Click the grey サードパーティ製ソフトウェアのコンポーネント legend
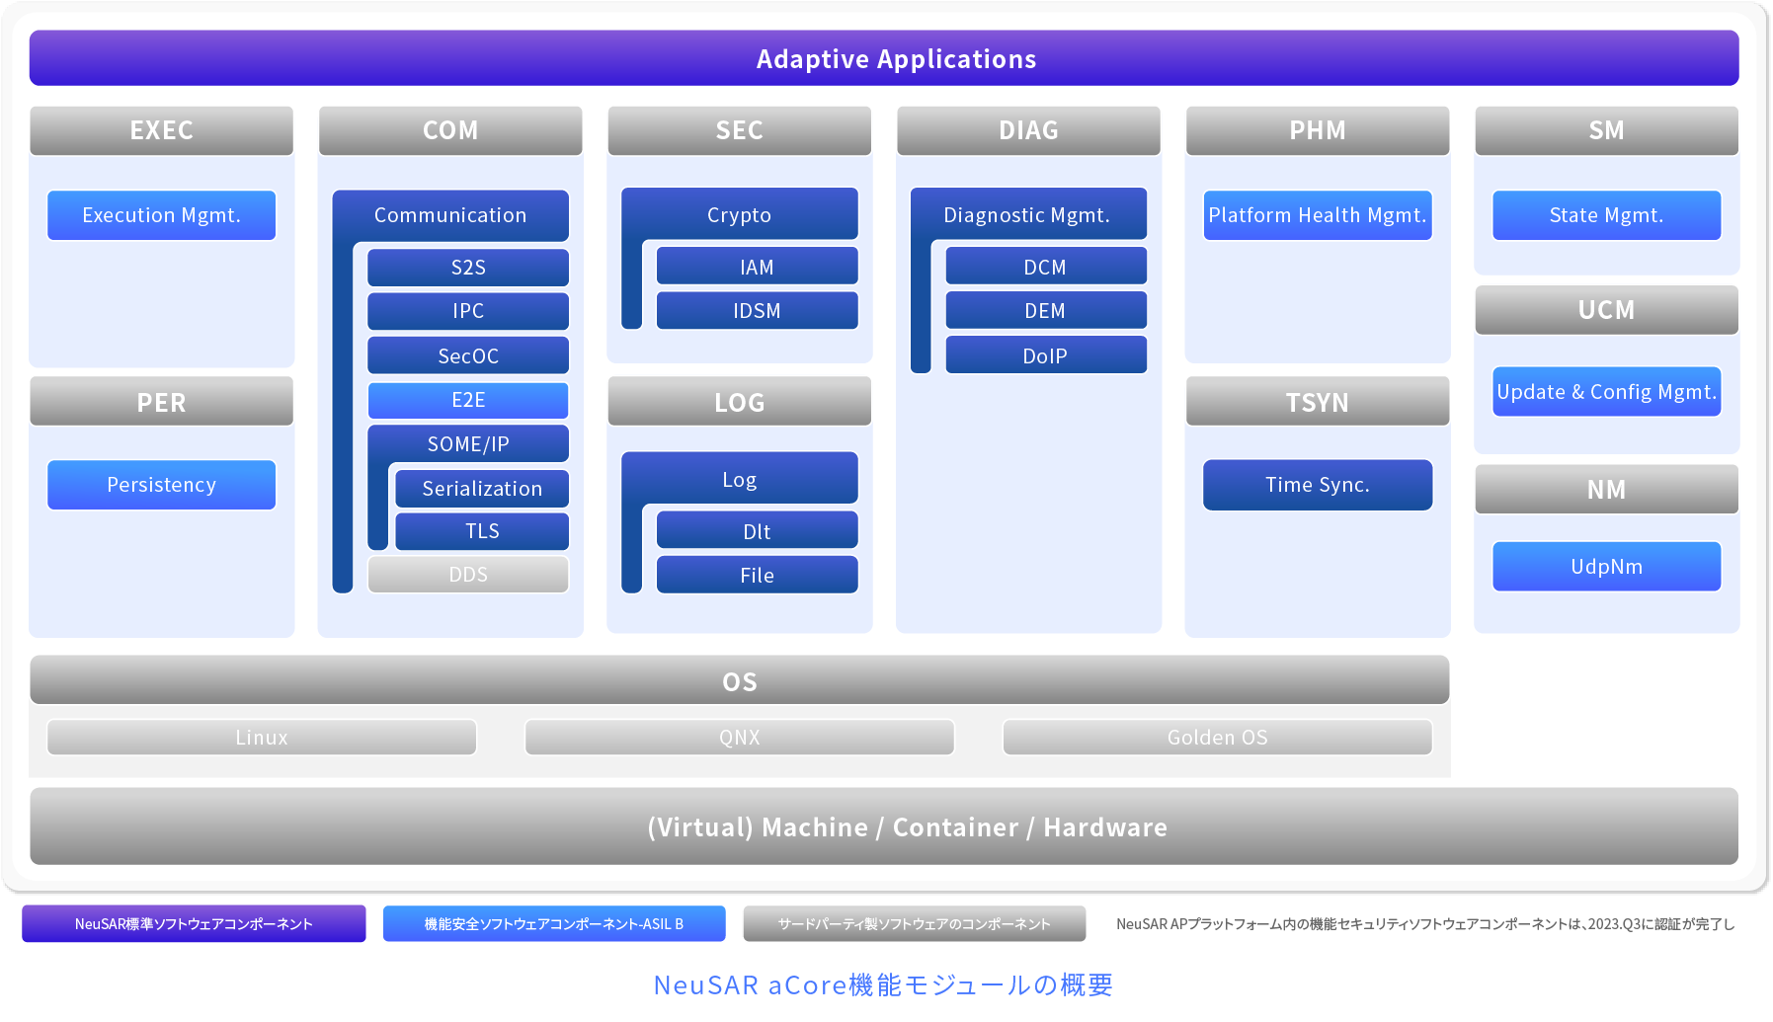This screenshot has width=1773, height=1022. click(915, 923)
